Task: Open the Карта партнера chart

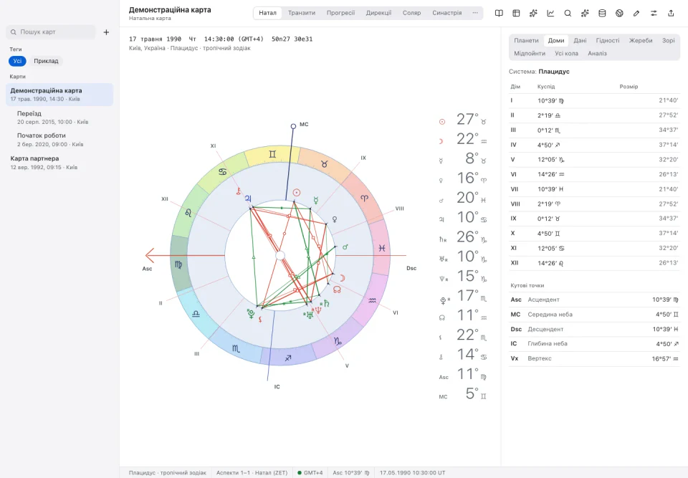Action: click(59, 163)
